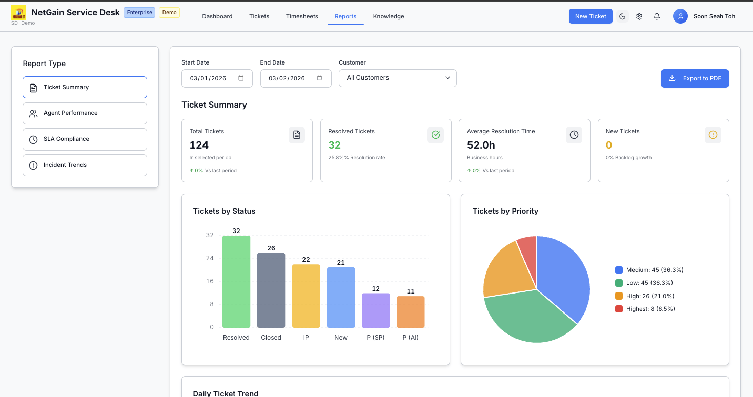
Task: Click the SLA Compliance clock icon
Action: coord(33,139)
